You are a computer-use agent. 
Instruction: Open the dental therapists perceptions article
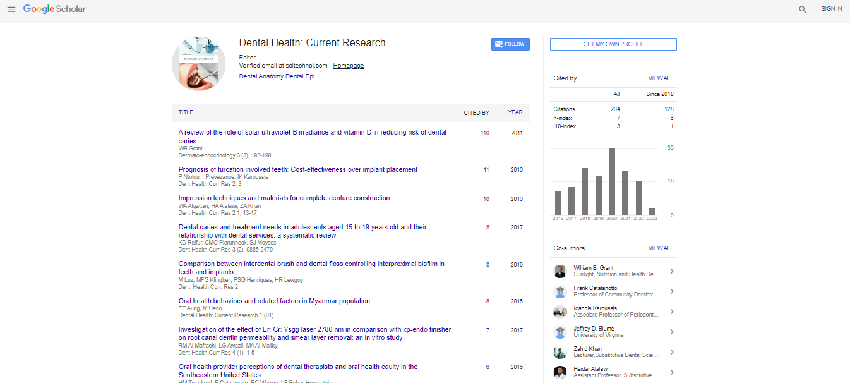coord(298,371)
